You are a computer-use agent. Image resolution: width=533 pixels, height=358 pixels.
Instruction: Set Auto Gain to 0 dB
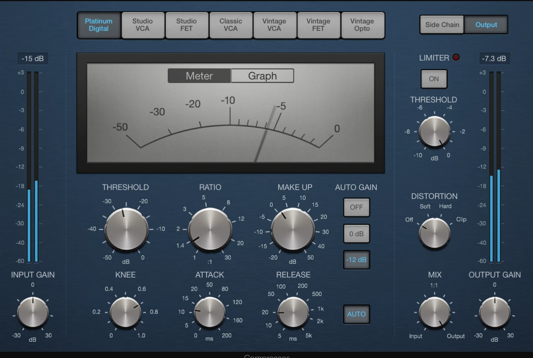356,234
